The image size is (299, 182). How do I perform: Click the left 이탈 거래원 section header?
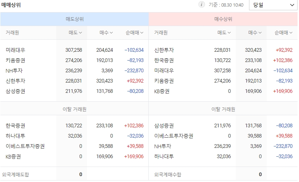pos(75,109)
